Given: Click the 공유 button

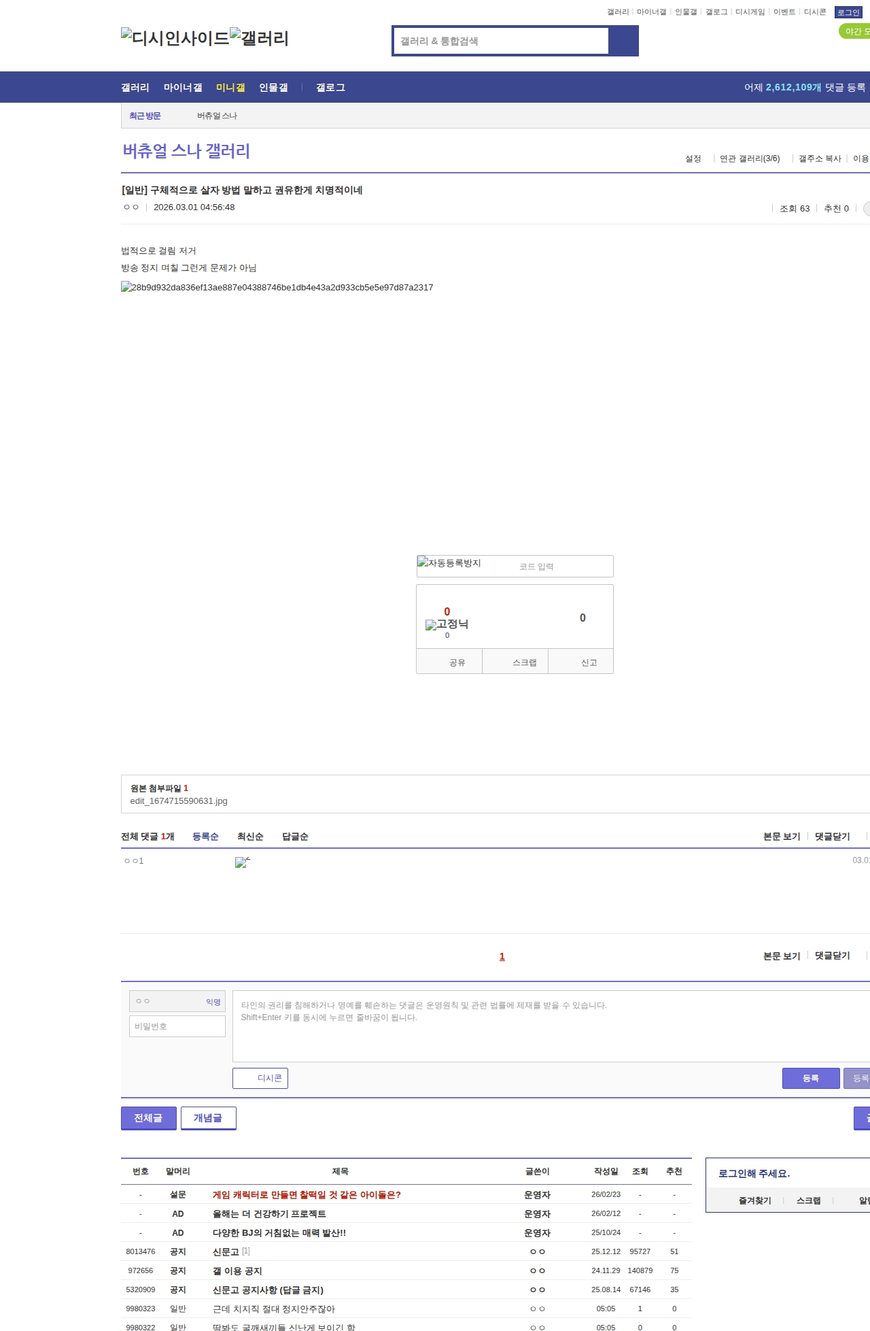Looking at the screenshot, I should point(449,662).
